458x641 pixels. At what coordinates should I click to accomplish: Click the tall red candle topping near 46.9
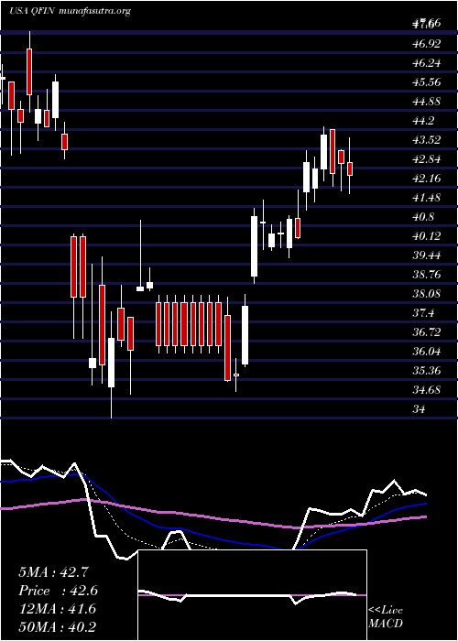tap(29, 72)
